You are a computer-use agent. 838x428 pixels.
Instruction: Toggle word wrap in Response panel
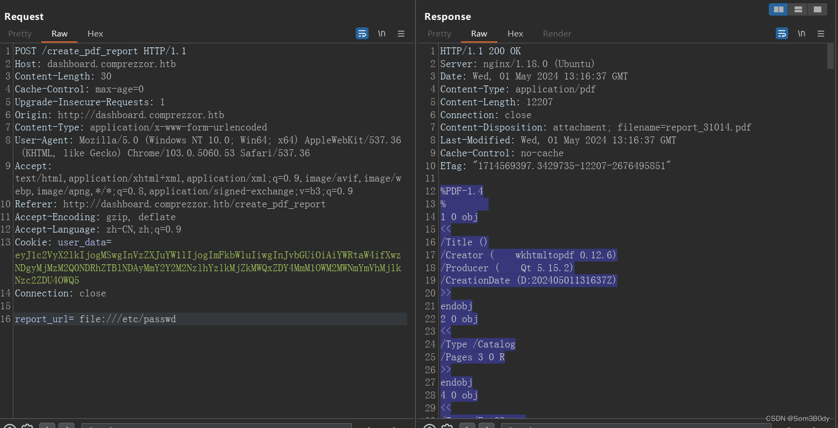[782, 33]
